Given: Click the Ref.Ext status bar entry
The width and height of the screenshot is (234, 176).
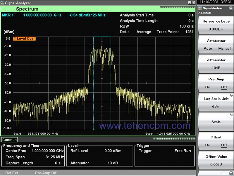Looking at the screenshot, I should [x=12, y=173].
